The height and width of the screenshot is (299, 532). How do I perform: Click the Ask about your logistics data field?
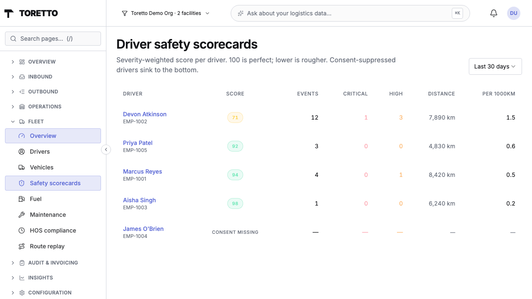(350, 13)
